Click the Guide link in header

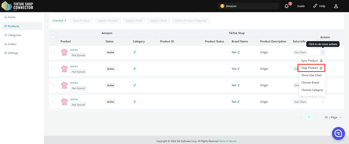pyautogui.click(x=301, y=6)
